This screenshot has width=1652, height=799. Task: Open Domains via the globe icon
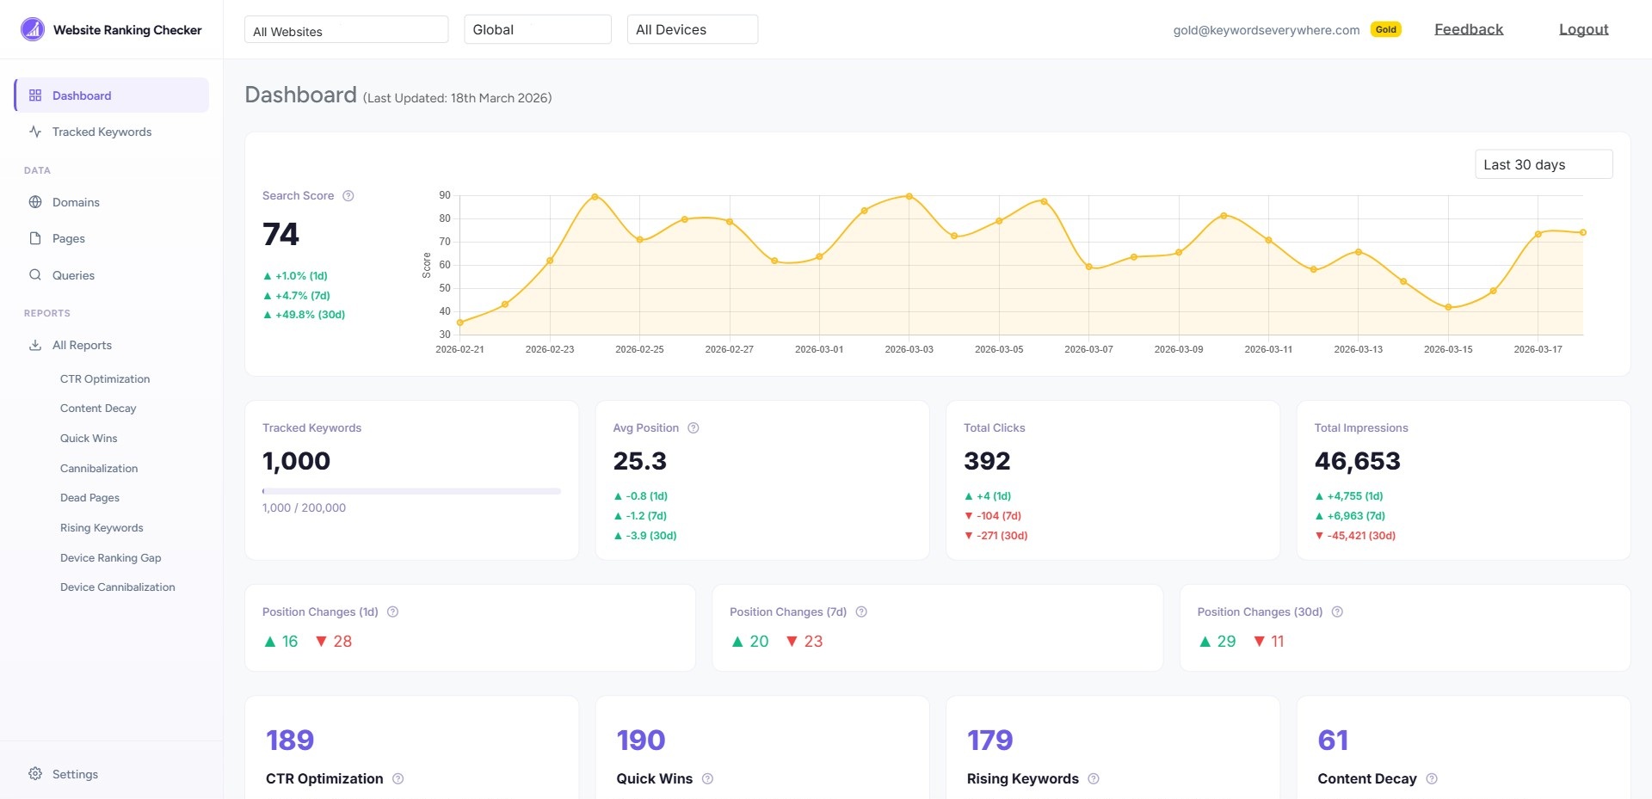(x=34, y=202)
